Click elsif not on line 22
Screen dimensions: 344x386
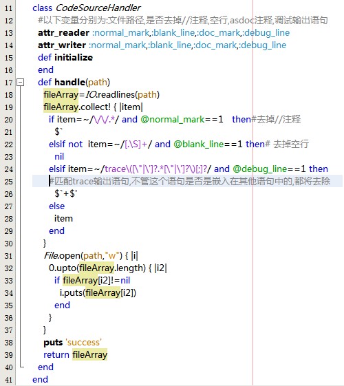[x=65, y=144]
